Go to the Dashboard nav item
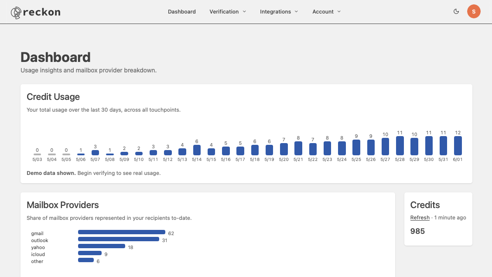The image size is (492, 277). pyautogui.click(x=182, y=12)
